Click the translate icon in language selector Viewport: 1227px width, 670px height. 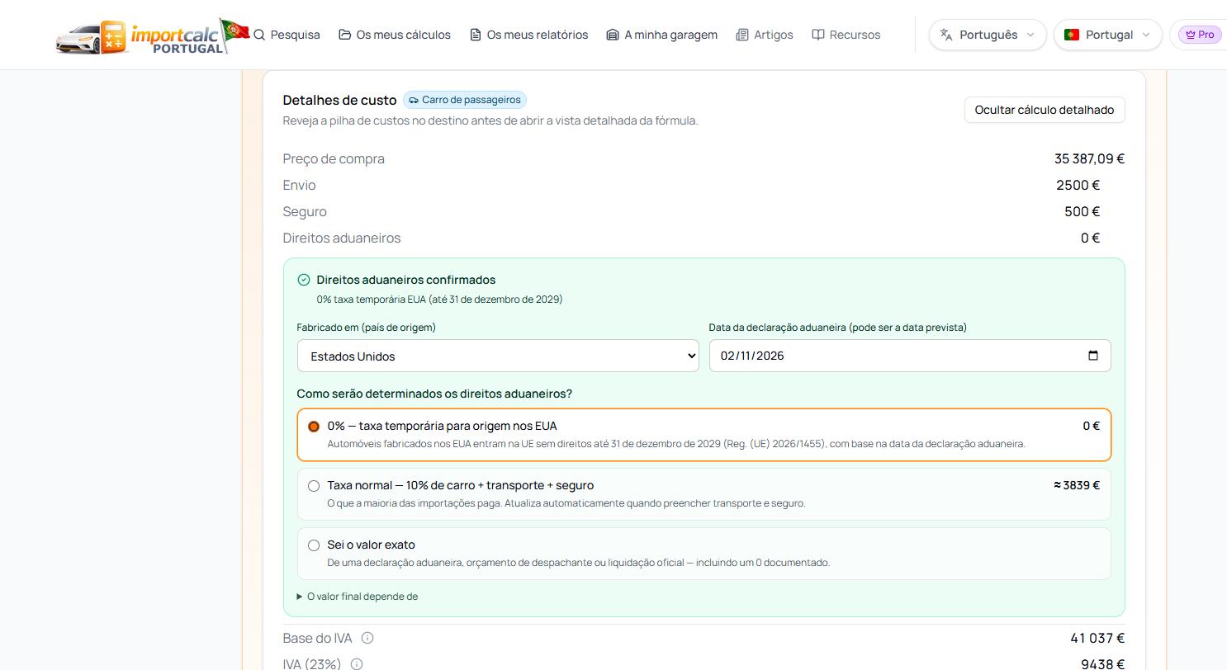click(946, 35)
